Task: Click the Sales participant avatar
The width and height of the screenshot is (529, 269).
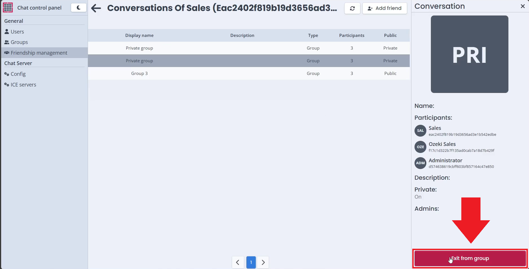Action: pos(420,131)
